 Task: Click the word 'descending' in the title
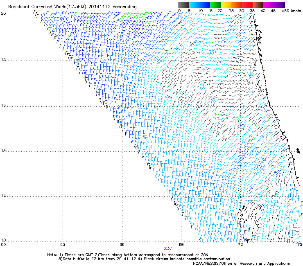tap(124, 7)
